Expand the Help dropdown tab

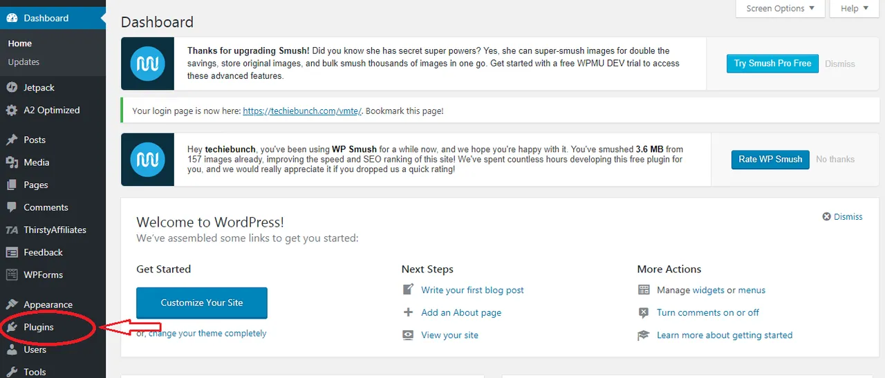coord(855,8)
